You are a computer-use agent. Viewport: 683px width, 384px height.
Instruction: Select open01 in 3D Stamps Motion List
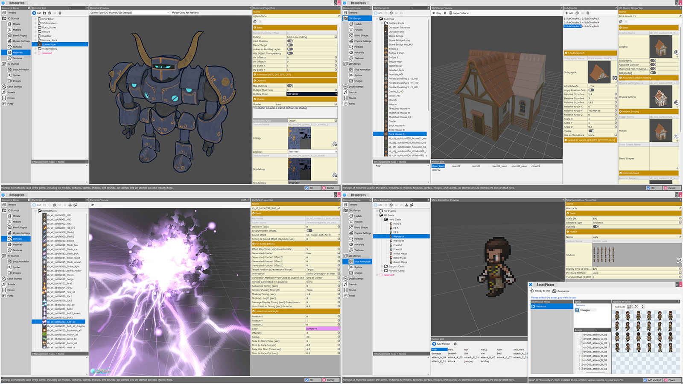coord(456,166)
